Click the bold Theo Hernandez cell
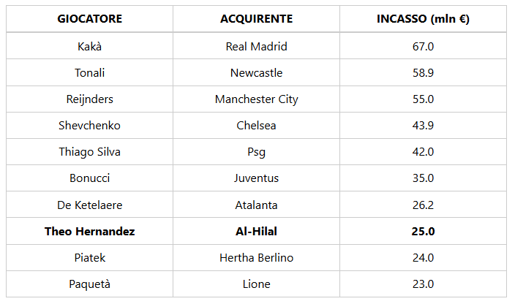This screenshot has height=304, width=515. coord(90,232)
